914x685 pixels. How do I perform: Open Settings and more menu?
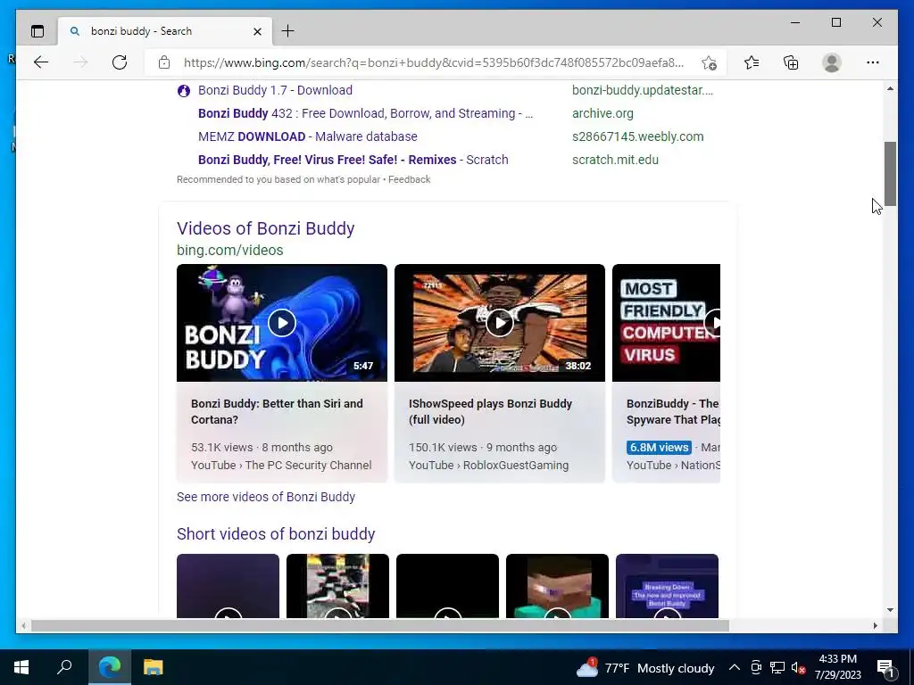(873, 62)
